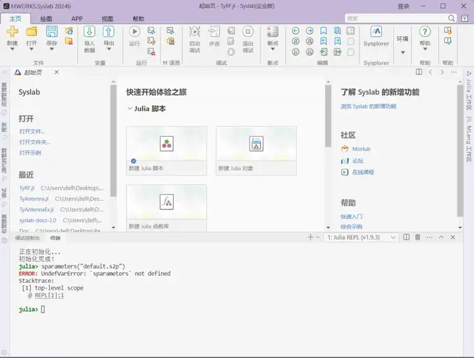Viewport: 474px width, 358px height.
Task: Close the 起始页 tab
Action: [x=57, y=72]
